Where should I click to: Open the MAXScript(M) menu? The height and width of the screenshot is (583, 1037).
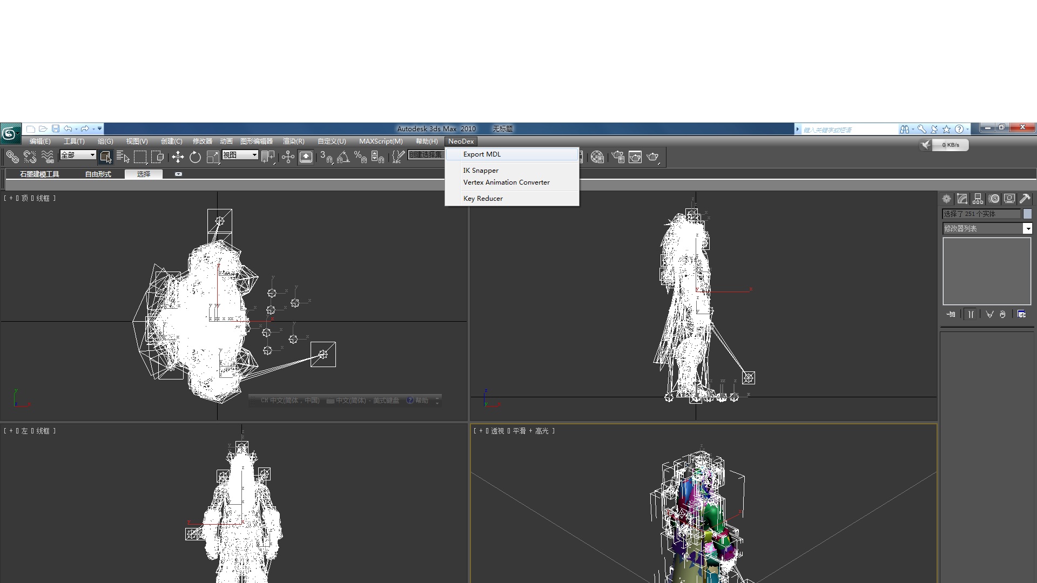point(381,141)
